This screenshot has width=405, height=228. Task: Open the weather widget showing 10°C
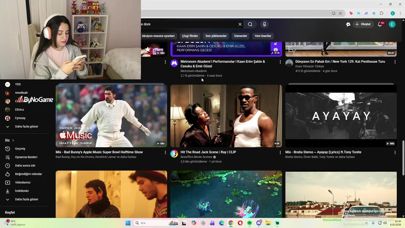point(14,223)
